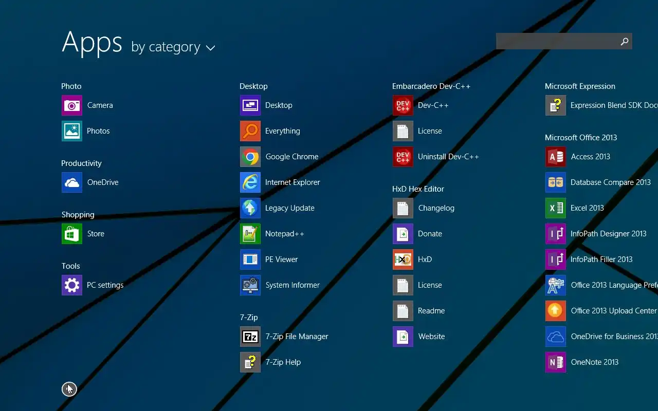Open HxD hex editor icon
This screenshot has height=411, width=658.
(x=403, y=259)
